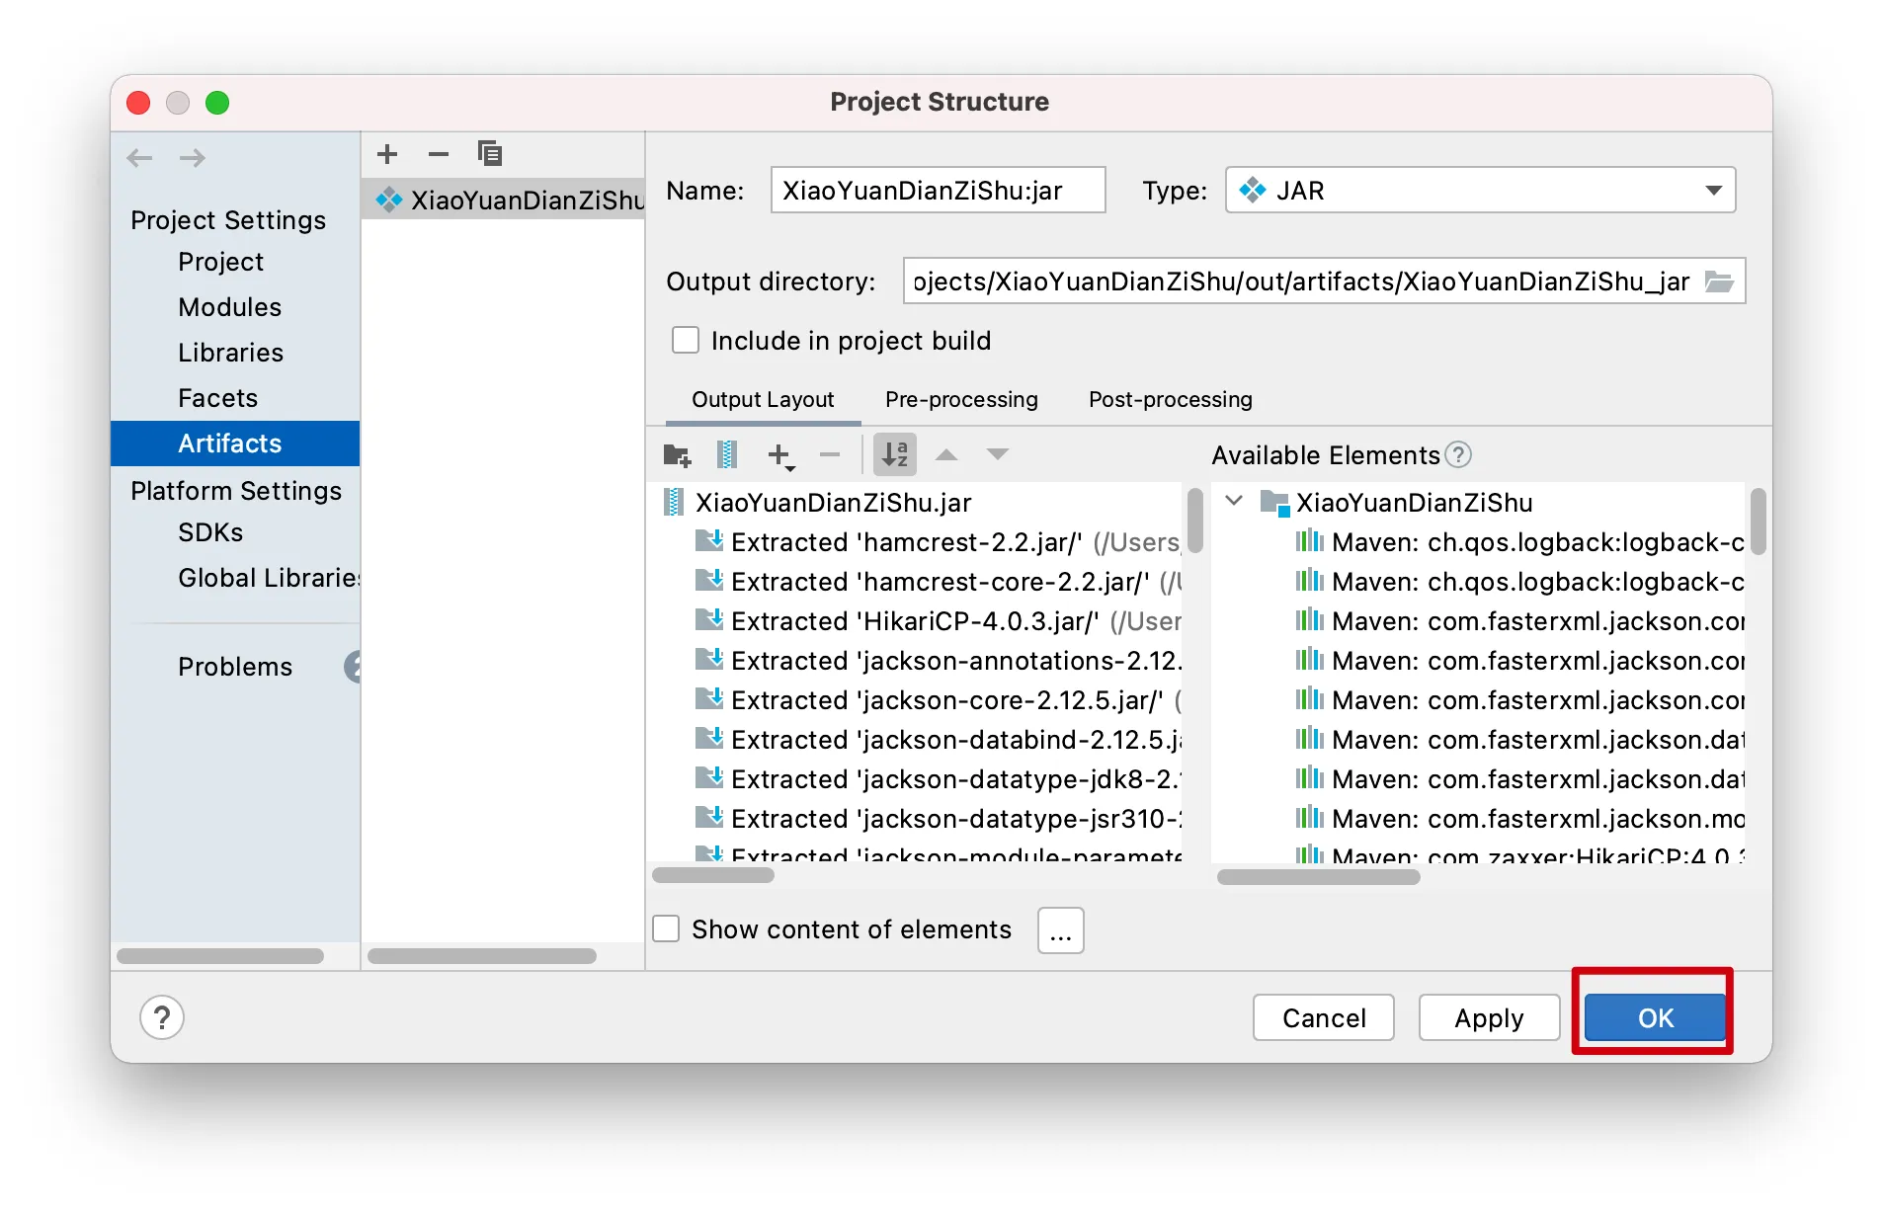Screen dimensions: 1883x1209
Task: Browse for output directory folder
Action: (1719, 282)
